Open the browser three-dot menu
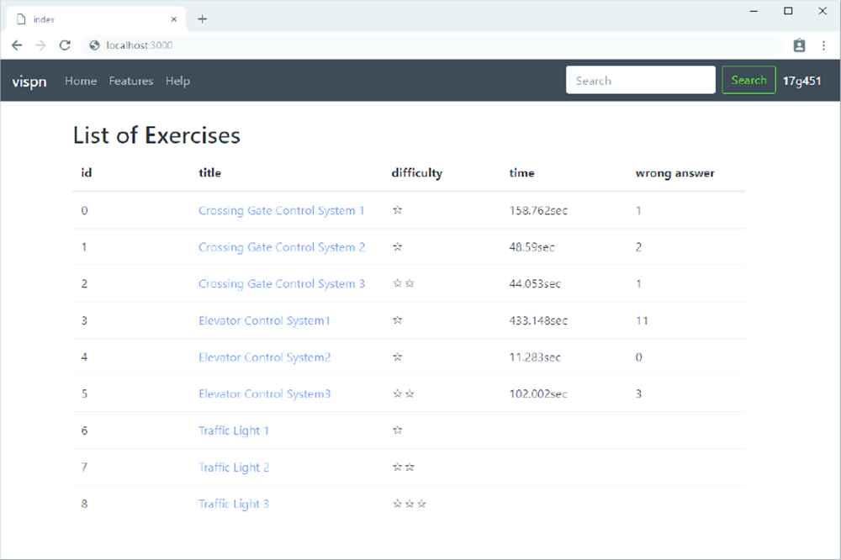Screen dimensions: 841x560 click(823, 45)
